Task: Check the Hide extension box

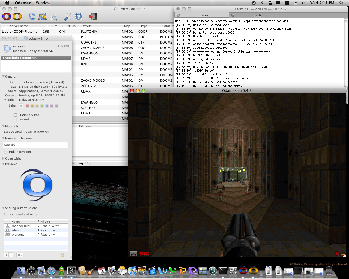Action: click(6, 152)
